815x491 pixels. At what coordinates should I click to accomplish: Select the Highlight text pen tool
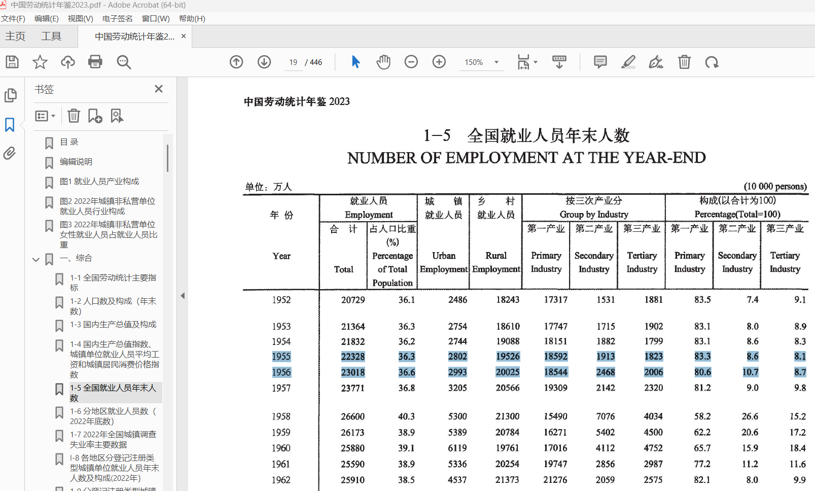pos(628,62)
